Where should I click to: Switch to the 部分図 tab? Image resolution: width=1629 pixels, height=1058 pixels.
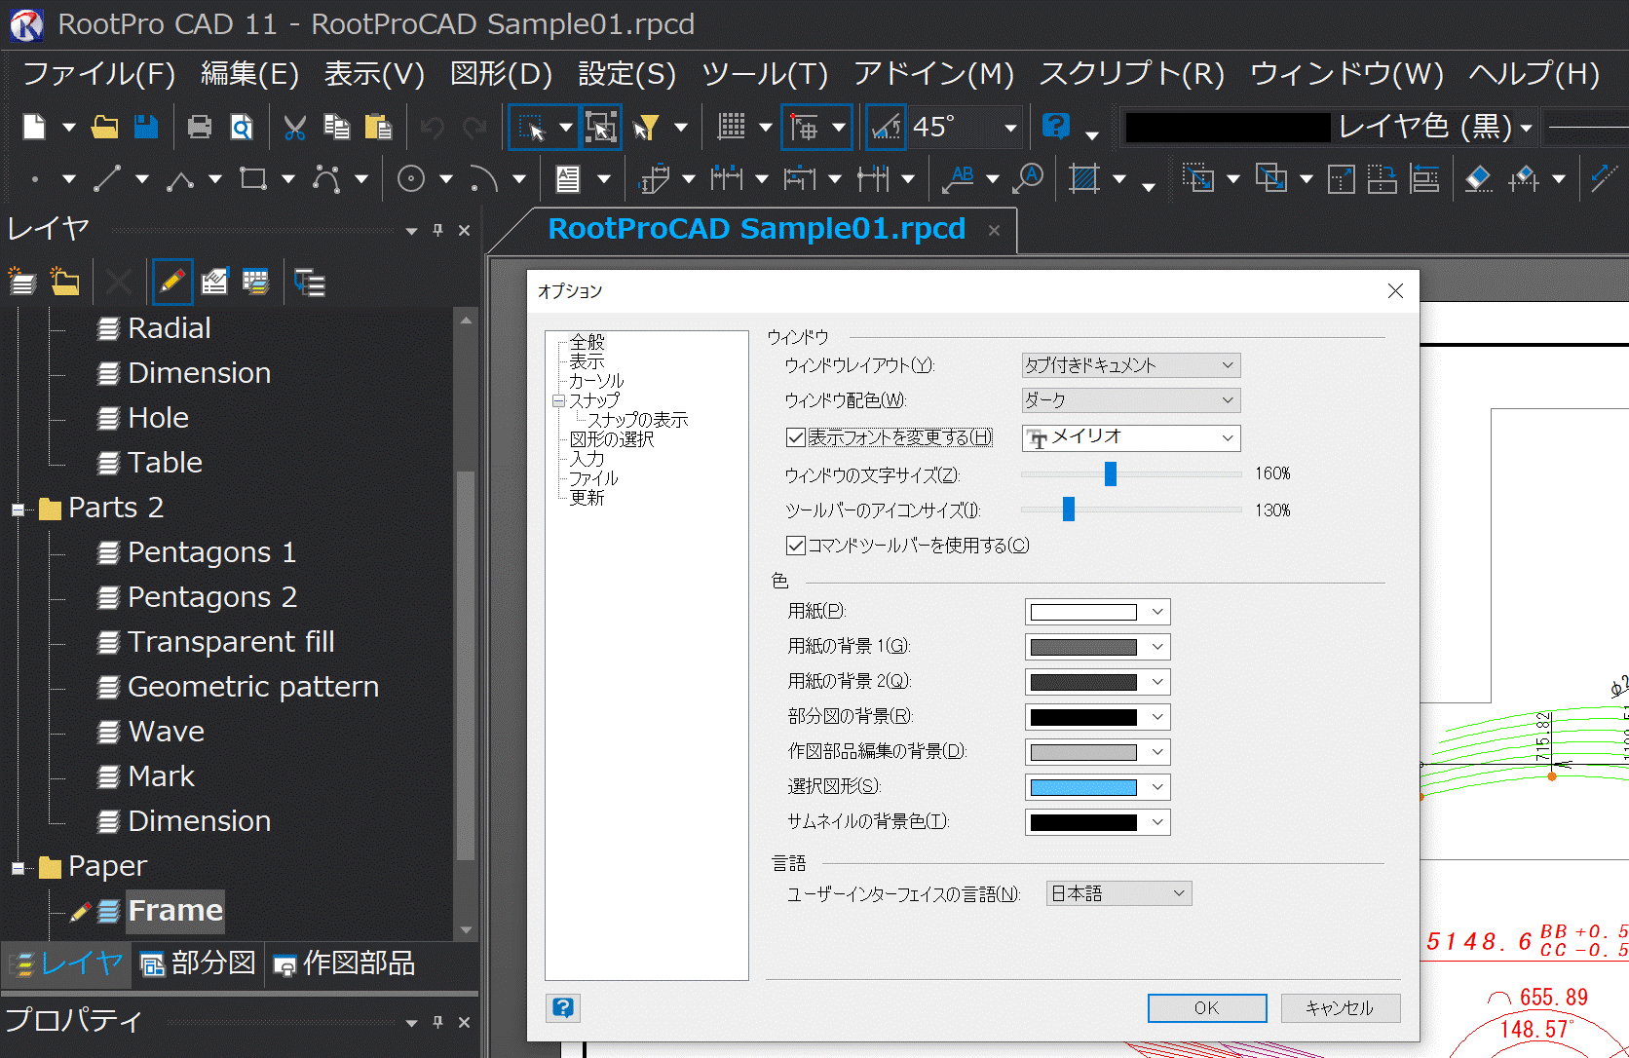[x=198, y=964]
